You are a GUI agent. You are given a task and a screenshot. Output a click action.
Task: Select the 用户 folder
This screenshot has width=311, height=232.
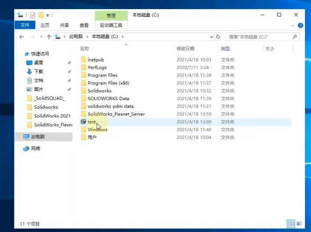[92, 137]
